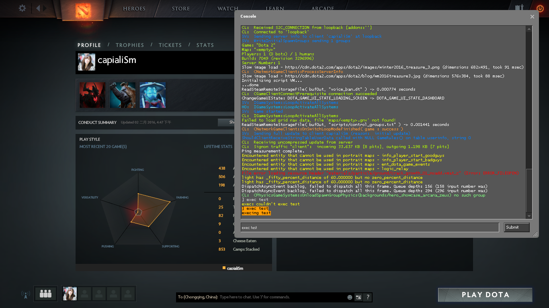The height and width of the screenshot is (308, 549).
Task: Click the chat channel switch icon
Action: click(358, 297)
